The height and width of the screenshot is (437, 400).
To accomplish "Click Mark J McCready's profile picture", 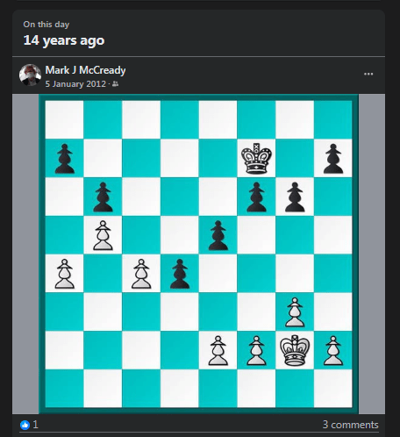I will pos(30,75).
